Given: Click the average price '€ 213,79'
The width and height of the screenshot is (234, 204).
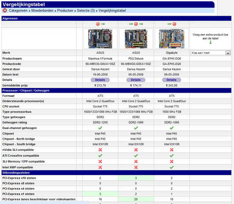Looking at the screenshot, I should (x=100, y=85).
